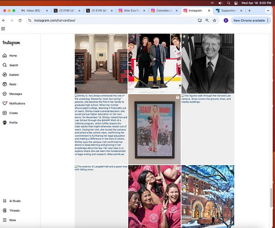275x228 pixels.
Task: Close the Alter Eco tab
Action: (x=144, y=11)
